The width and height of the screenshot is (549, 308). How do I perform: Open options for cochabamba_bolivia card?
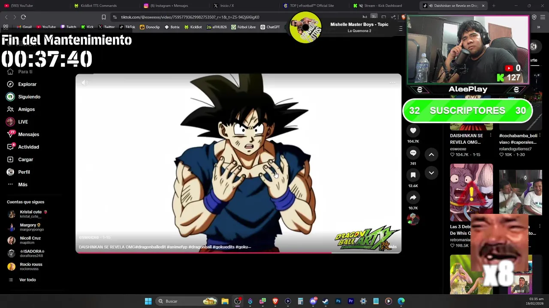[540, 136]
